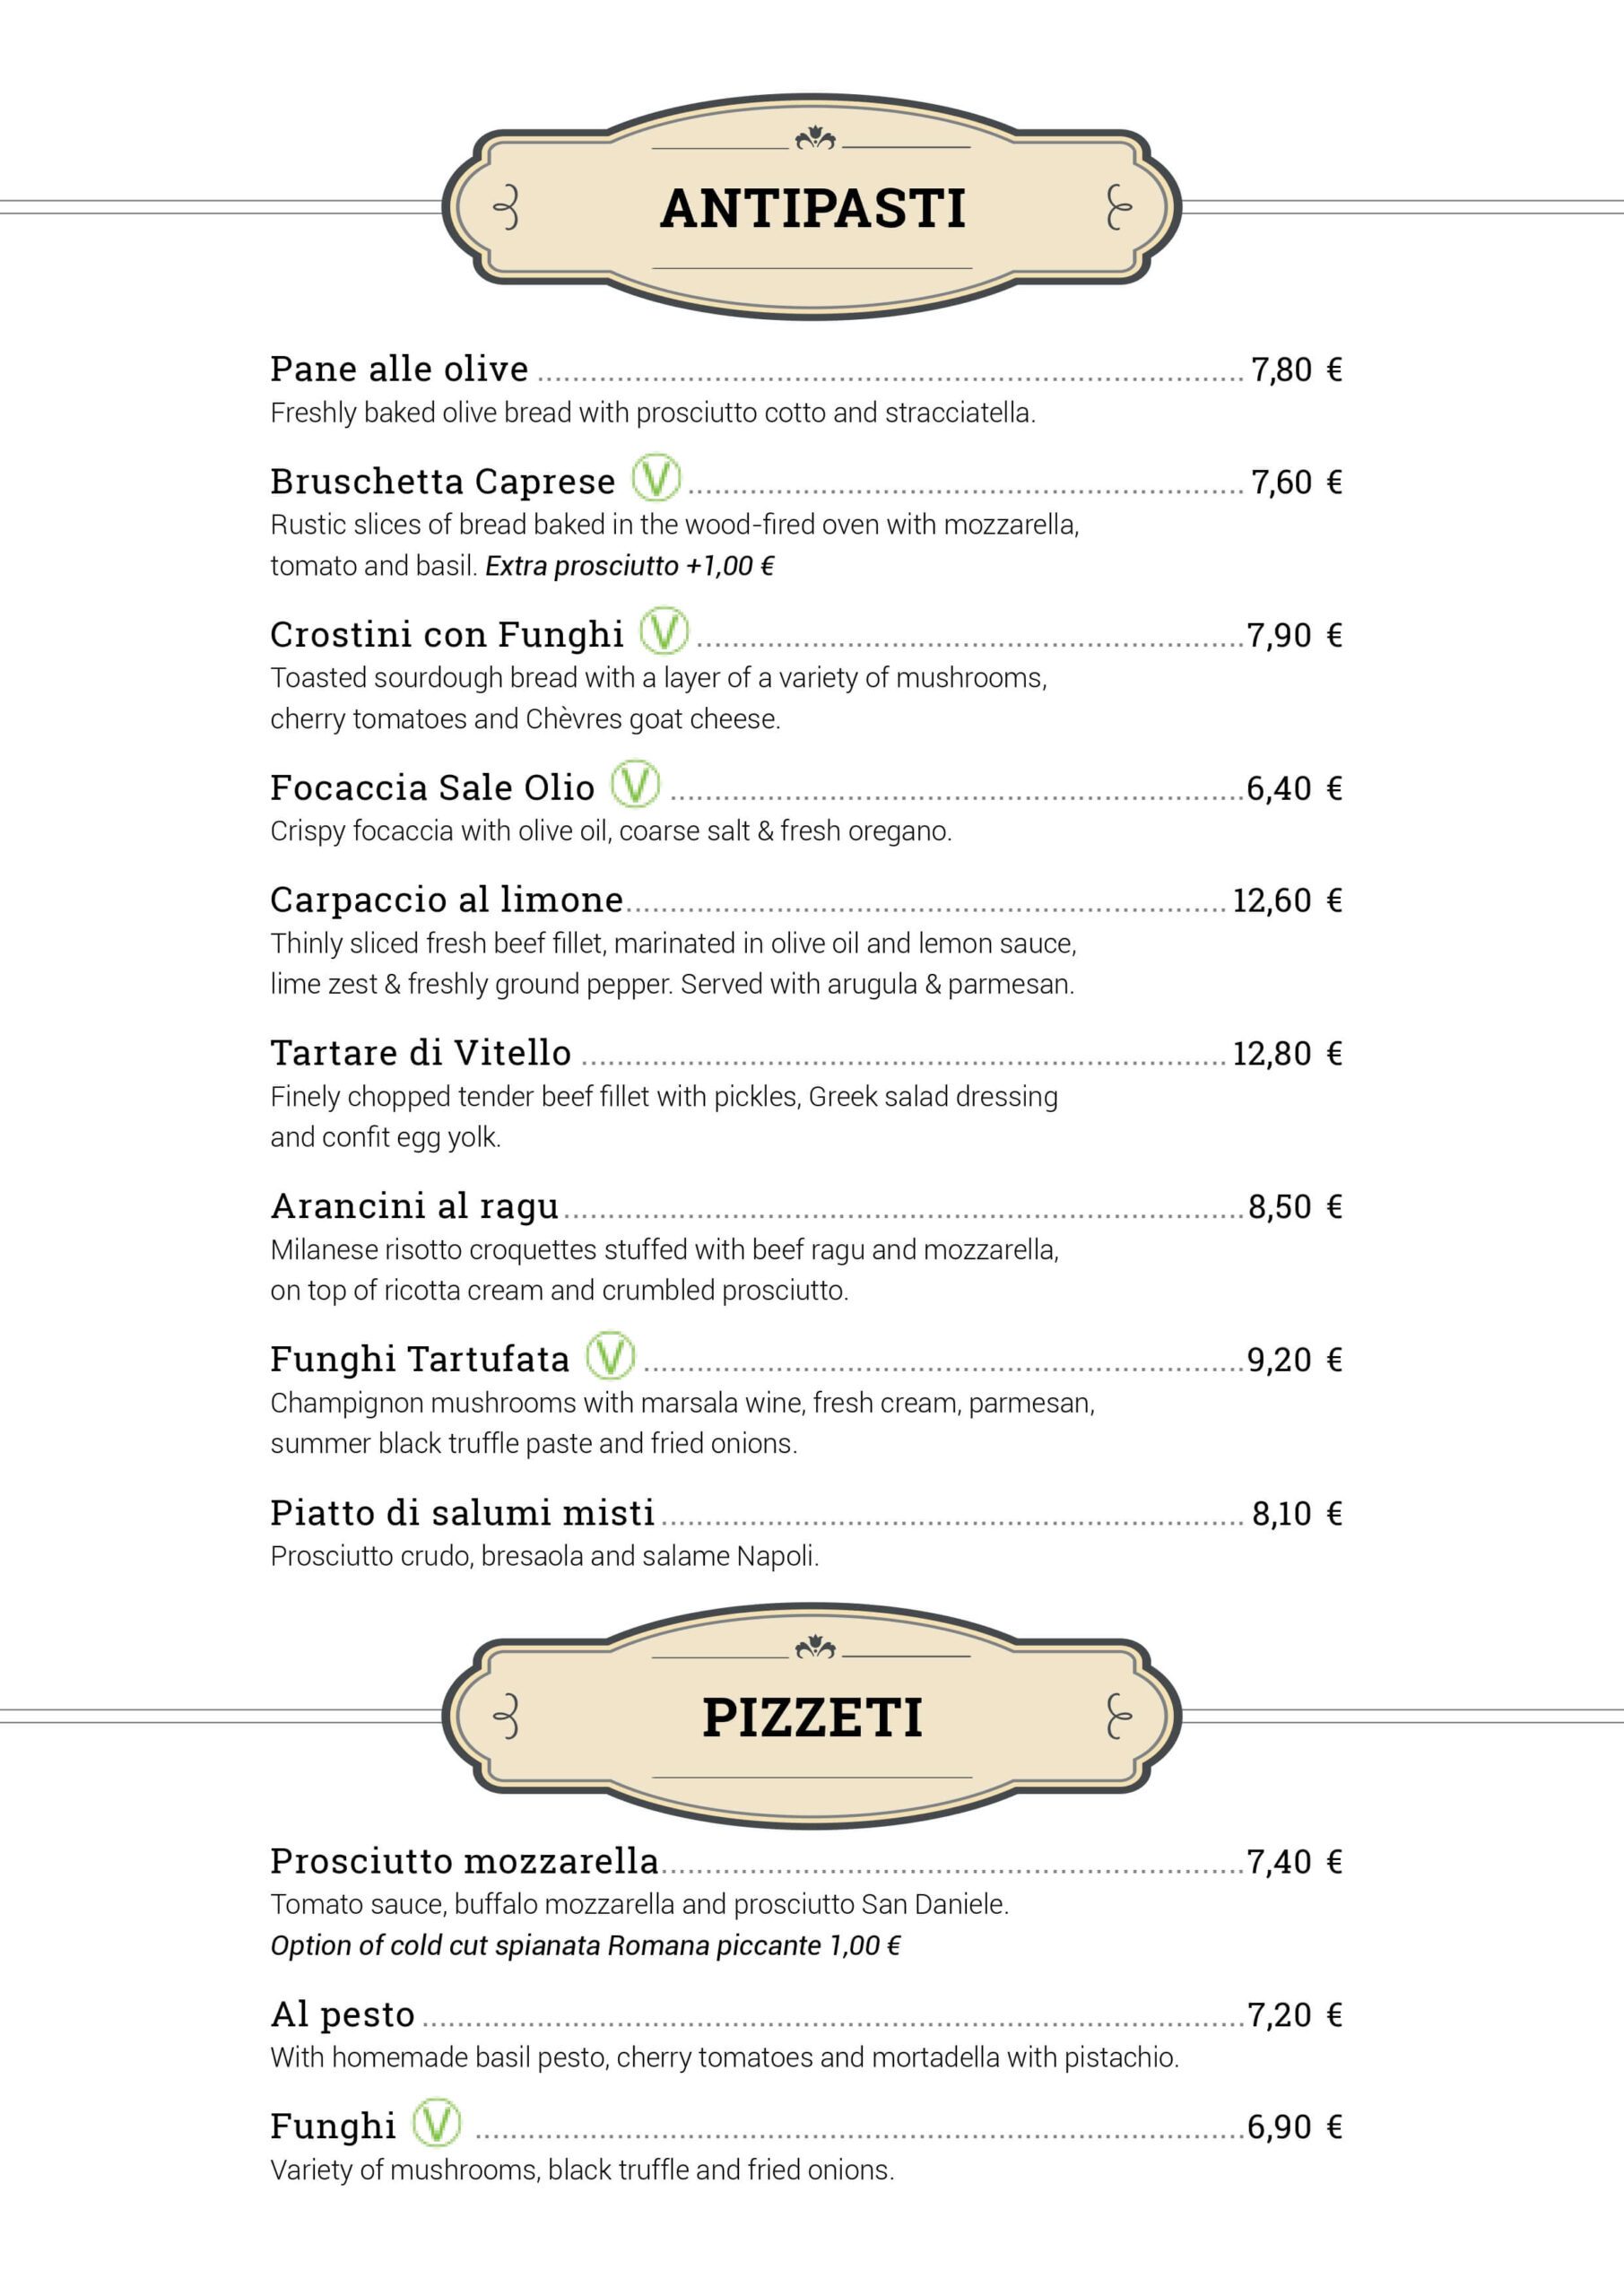Select the vegetarian badge beside Focaccia Sale Olio

[636, 783]
